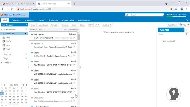Viewport: 190px width, 107px height.
Task: Select the Inbox (98) folder
Action: click(x=14, y=34)
